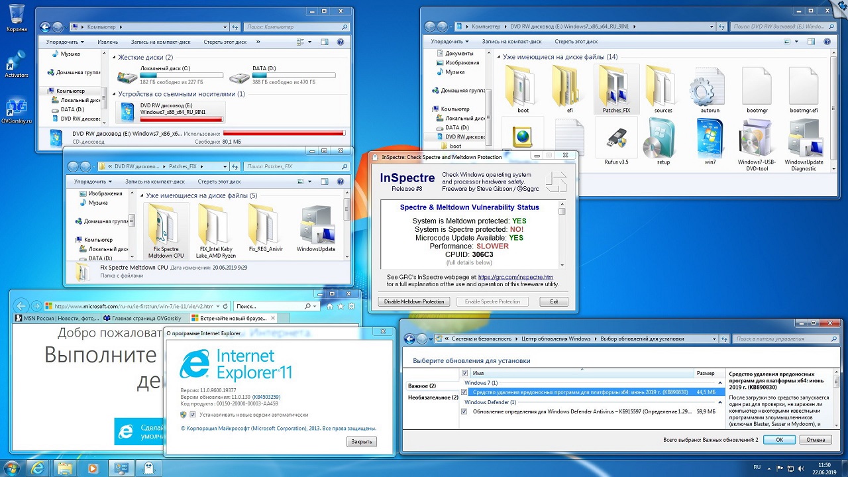Toggle the Windows Defender KB915597 update checkbox
Viewport: 848px width, 477px height.
pyautogui.click(x=464, y=411)
